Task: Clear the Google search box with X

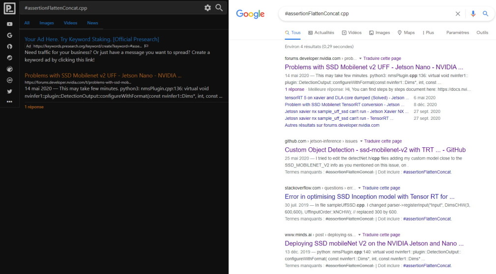Action: click(x=458, y=14)
